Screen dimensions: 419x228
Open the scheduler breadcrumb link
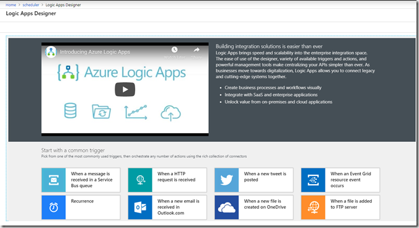point(31,5)
